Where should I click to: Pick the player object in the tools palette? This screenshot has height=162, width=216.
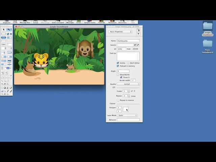6,73
